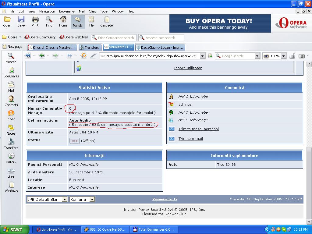This screenshot has width=312, height=234.
Task: Open the Română language dropdown
Action: [x=92, y=199]
